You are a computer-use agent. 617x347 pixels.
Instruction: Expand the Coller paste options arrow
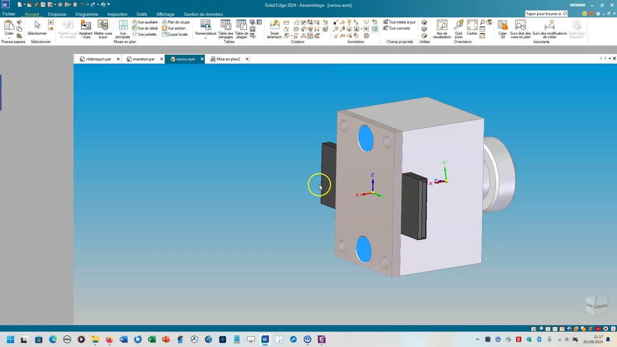coord(9,38)
